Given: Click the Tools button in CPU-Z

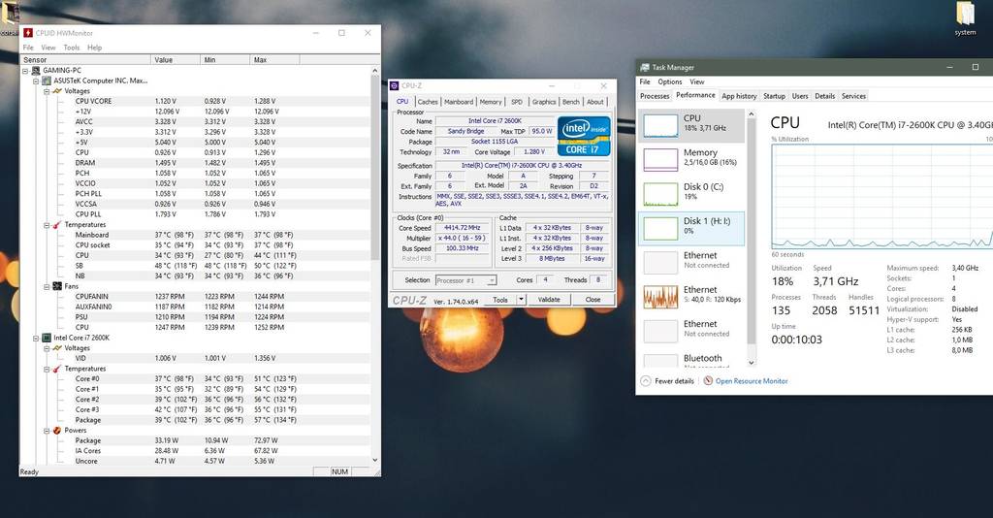Looking at the screenshot, I should [x=500, y=300].
